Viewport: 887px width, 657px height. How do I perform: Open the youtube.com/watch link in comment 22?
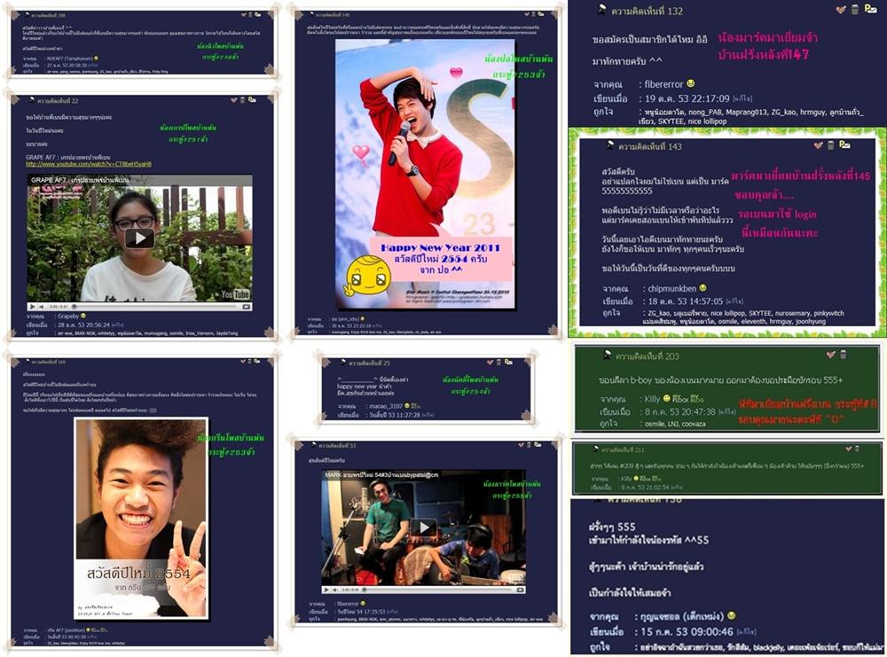[89, 165]
